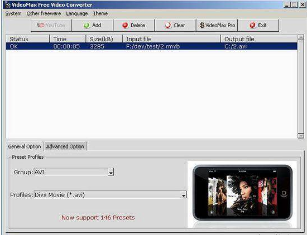The height and width of the screenshot is (235, 307).
Task: Click the YouTube logo icon in toolbar
Action: [x=41, y=25]
